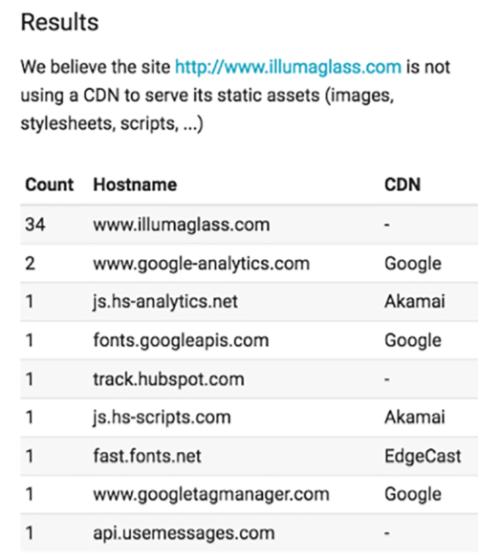Select the fonts.googleapis.com hostname cell
Image resolution: width=478 pixels, height=559 pixels.
click(x=181, y=340)
